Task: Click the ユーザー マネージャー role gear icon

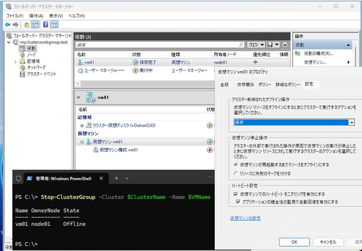Action: (80, 70)
